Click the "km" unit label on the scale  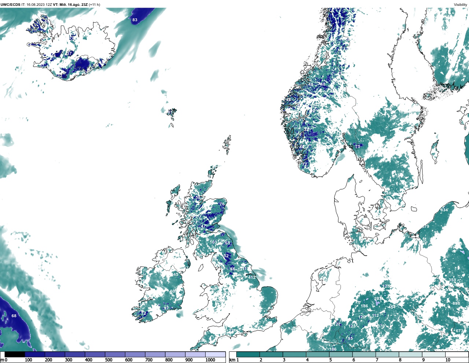click(x=232, y=360)
